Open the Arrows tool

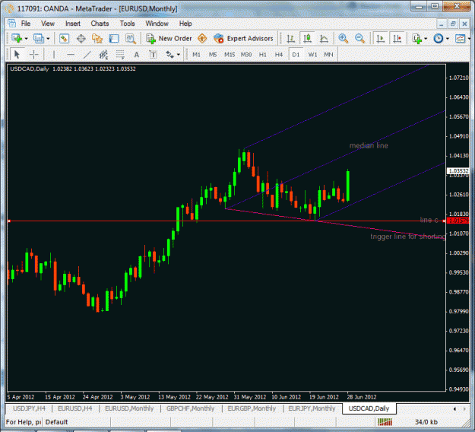(169, 55)
